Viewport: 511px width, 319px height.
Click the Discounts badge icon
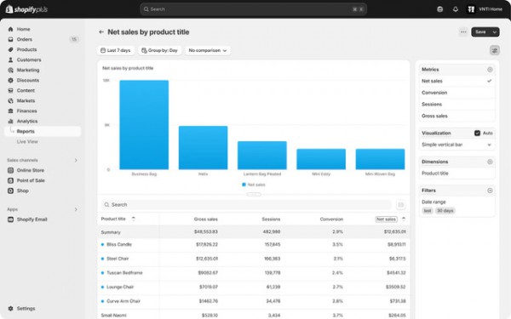click(10, 80)
